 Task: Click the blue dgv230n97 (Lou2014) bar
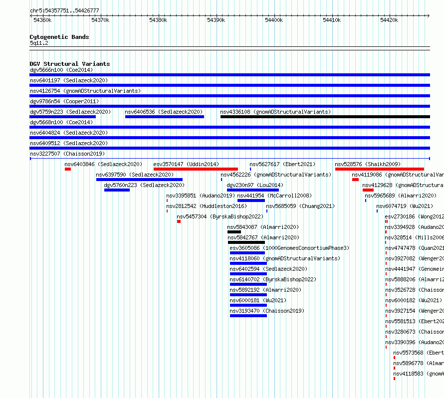[x=253, y=190]
